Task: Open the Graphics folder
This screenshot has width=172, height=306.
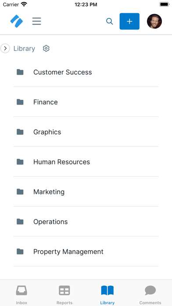Action: (x=86, y=132)
